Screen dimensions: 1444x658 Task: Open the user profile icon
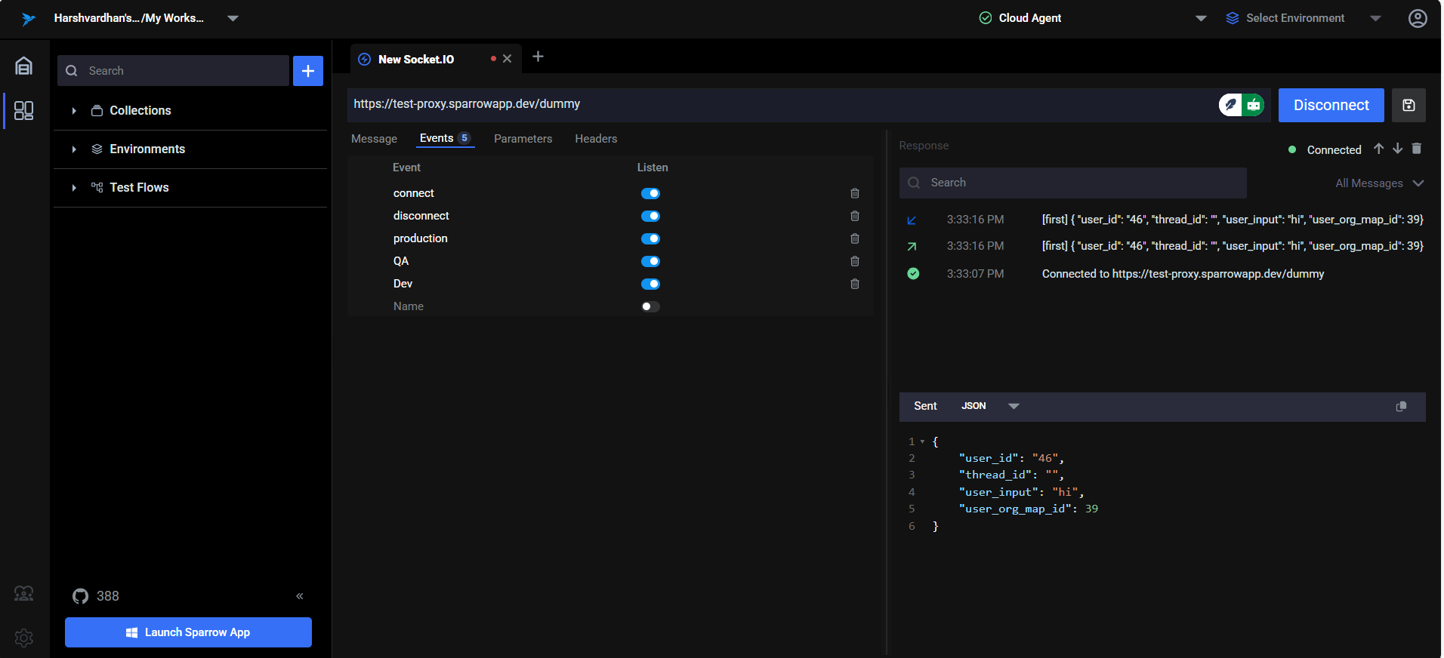tap(1418, 18)
